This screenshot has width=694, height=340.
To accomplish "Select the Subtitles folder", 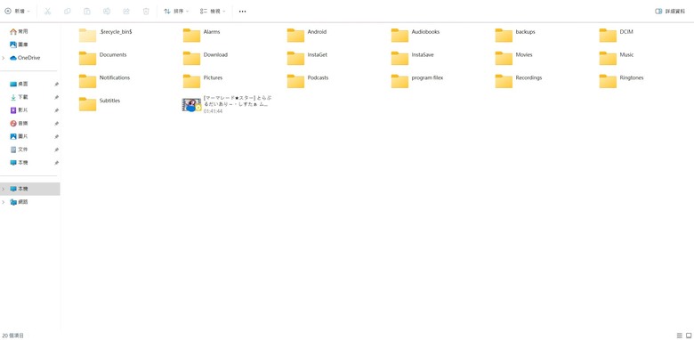I will pos(100,104).
